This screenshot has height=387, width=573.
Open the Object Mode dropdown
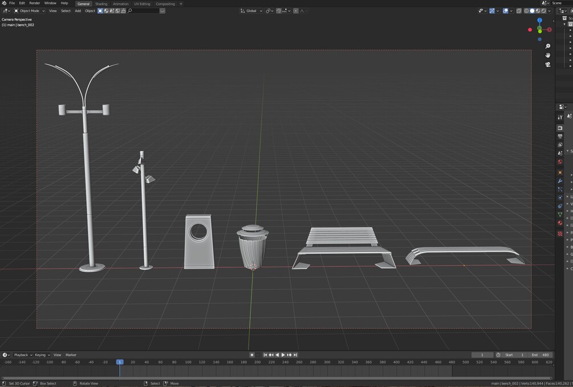[29, 11]
